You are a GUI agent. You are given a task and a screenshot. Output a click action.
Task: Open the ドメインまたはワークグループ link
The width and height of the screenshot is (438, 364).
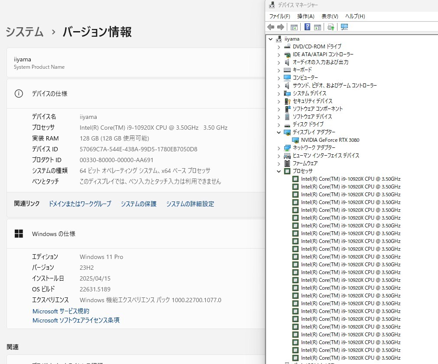(80, 204)
